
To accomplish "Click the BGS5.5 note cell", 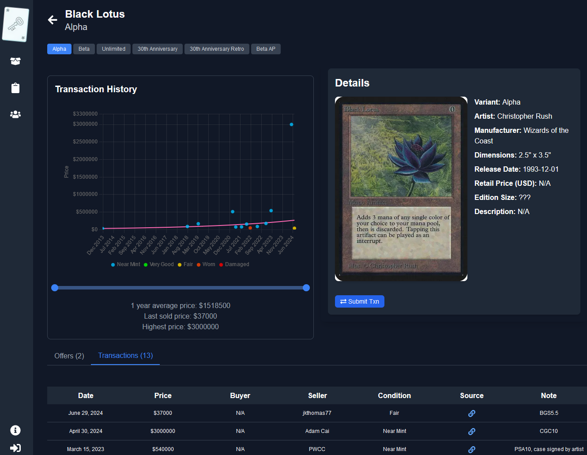I will pyautogui.click(x=549, y=413).
